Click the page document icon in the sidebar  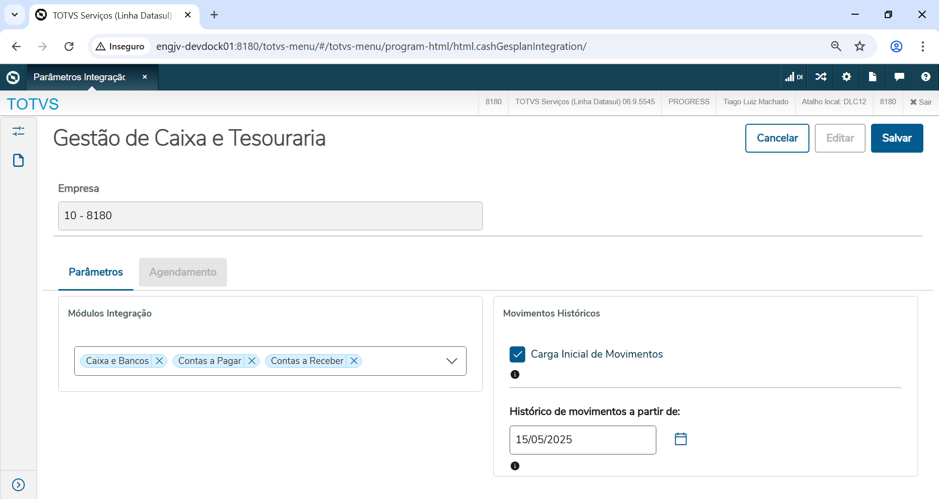(x=19, y=160)
